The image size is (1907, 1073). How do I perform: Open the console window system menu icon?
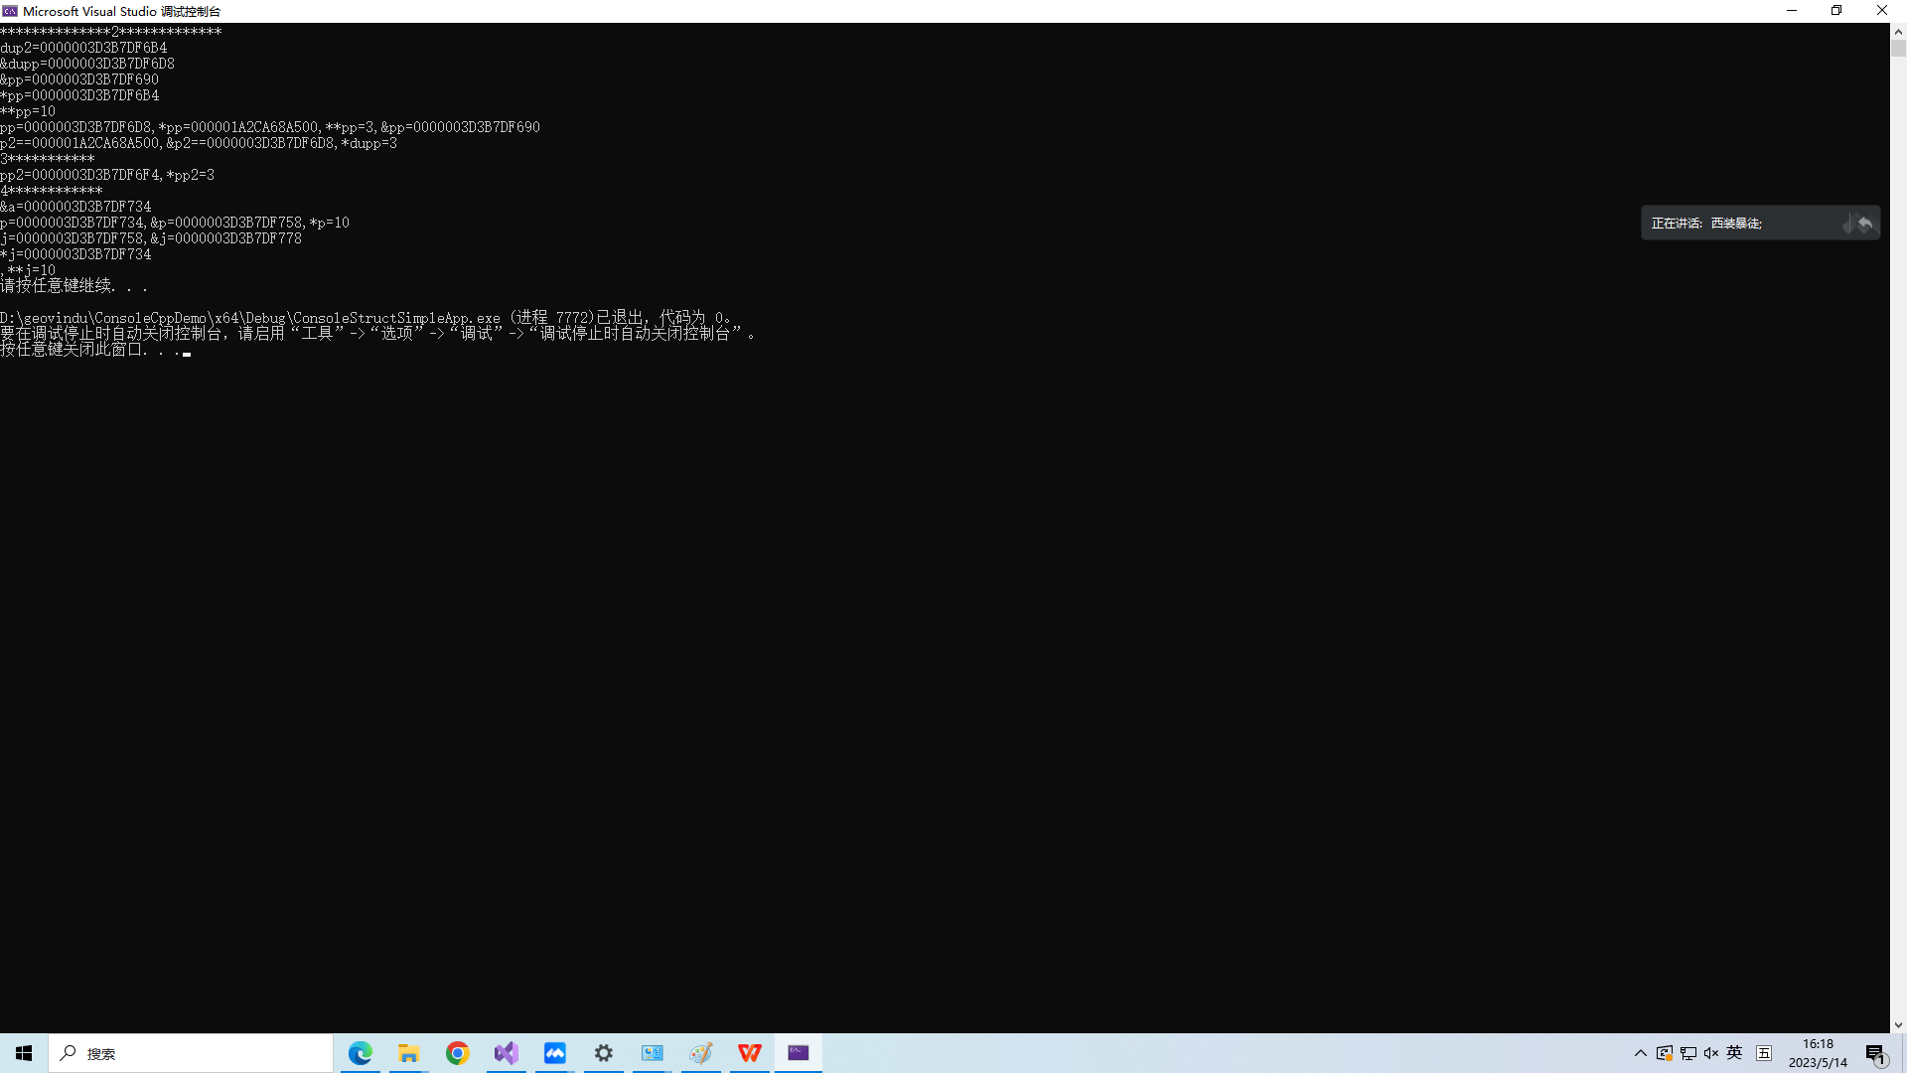(10, 11)
